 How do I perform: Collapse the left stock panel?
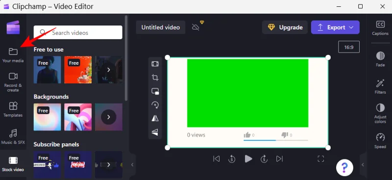132,164
